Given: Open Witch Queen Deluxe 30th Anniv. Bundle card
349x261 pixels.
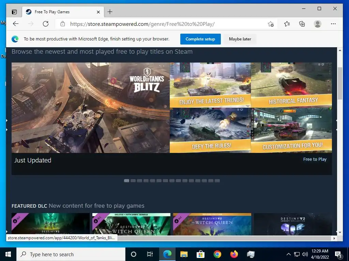Looking at the screenshot, I should click(131, 224).
